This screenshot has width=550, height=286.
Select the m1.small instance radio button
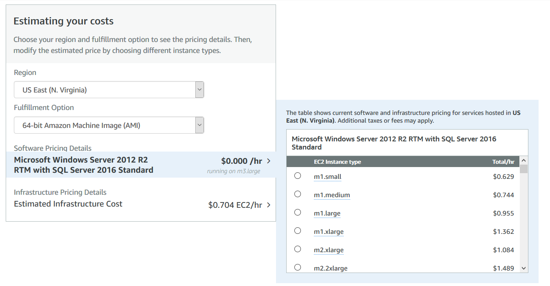[x=298, y=176]
